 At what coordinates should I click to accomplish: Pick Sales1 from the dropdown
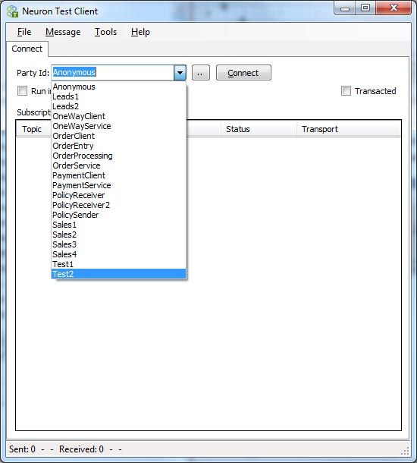click(x=118, y=225)
